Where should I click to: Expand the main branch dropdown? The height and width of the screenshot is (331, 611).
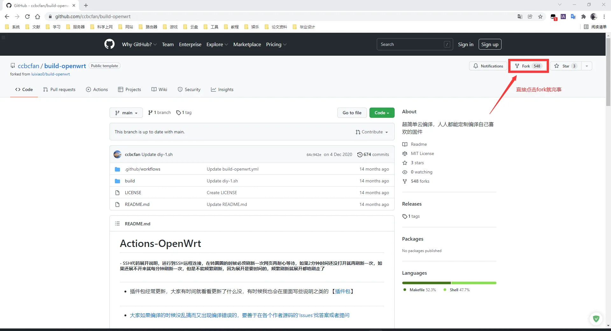click(126, 113)
